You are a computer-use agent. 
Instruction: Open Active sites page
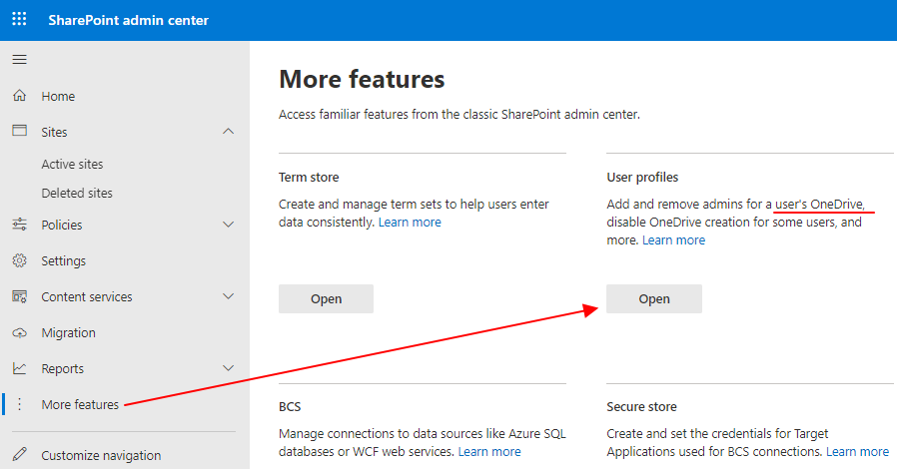pyautogui.click(x=72, y=164)
